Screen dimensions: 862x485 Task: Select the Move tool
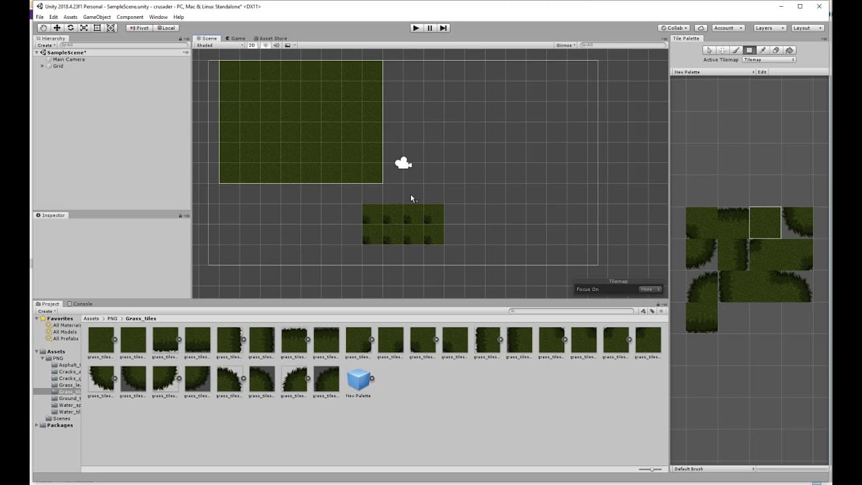pos(57,28)
